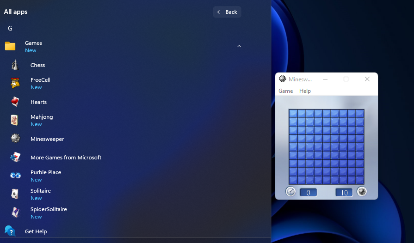The image size is (414, 243).
Task: Go Back from the All apps list
Action: [x=227, y=12]
